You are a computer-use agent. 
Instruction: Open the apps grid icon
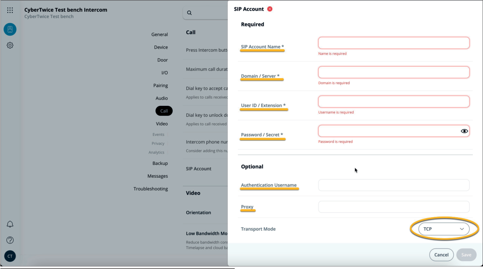coord(10,10)
